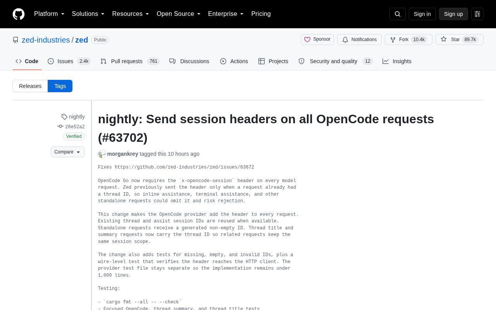
Task: Click the Projects table icon
Action: pyautogui.click(x=262, y=61)
